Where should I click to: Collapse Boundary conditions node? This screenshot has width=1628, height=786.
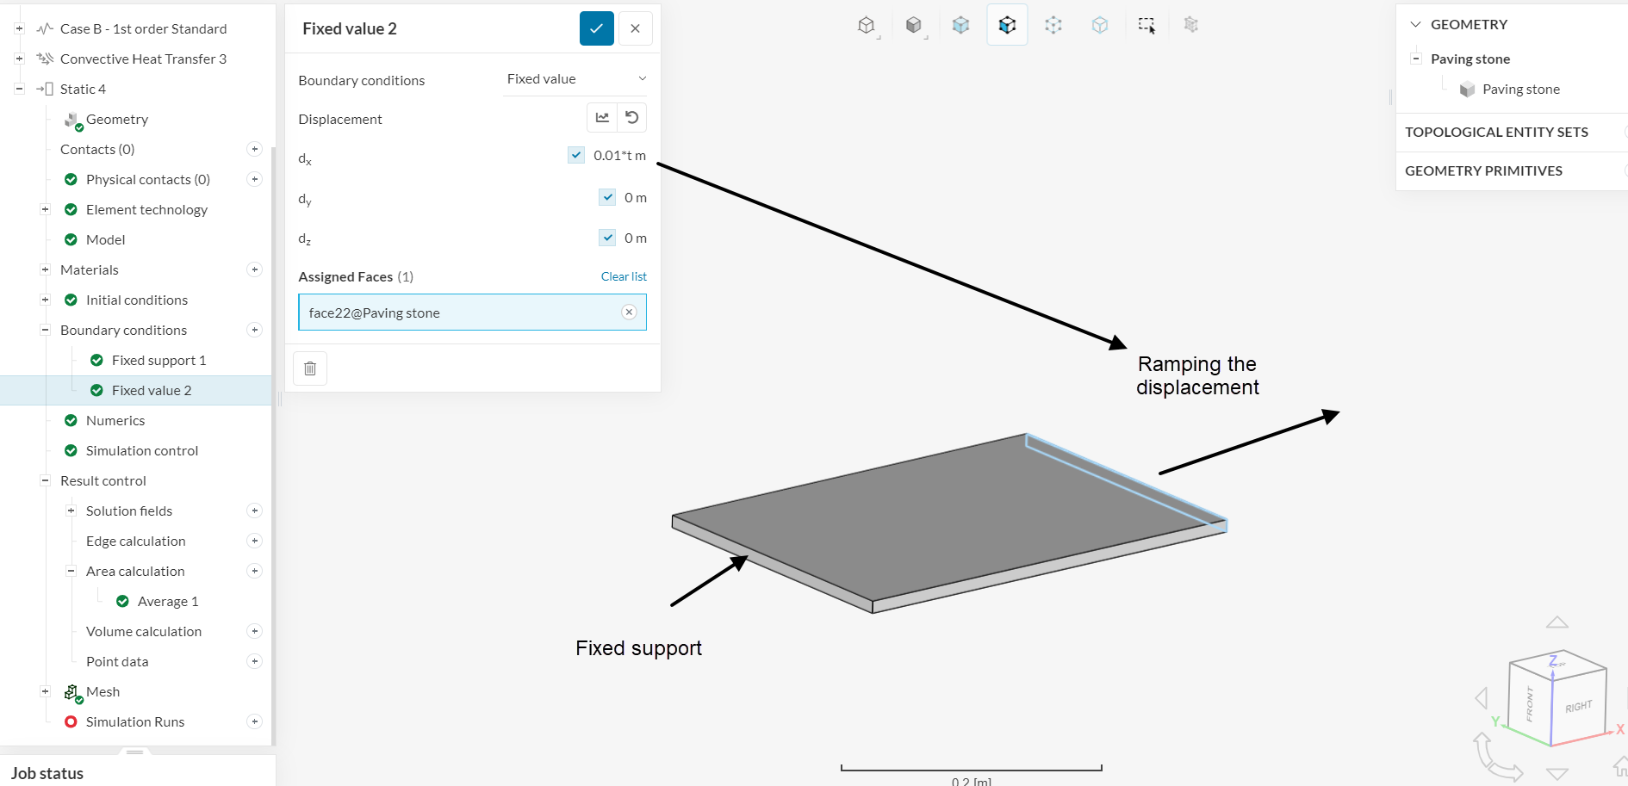[45, 330]
